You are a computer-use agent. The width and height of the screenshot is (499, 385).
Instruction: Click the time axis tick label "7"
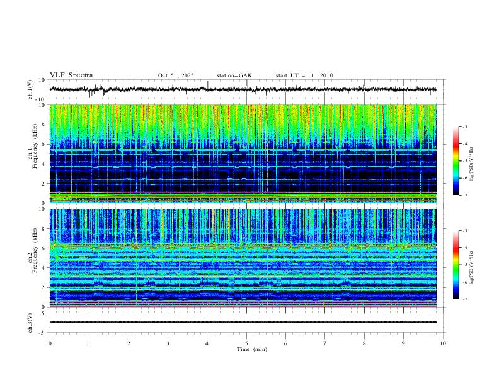click(325, 343)
